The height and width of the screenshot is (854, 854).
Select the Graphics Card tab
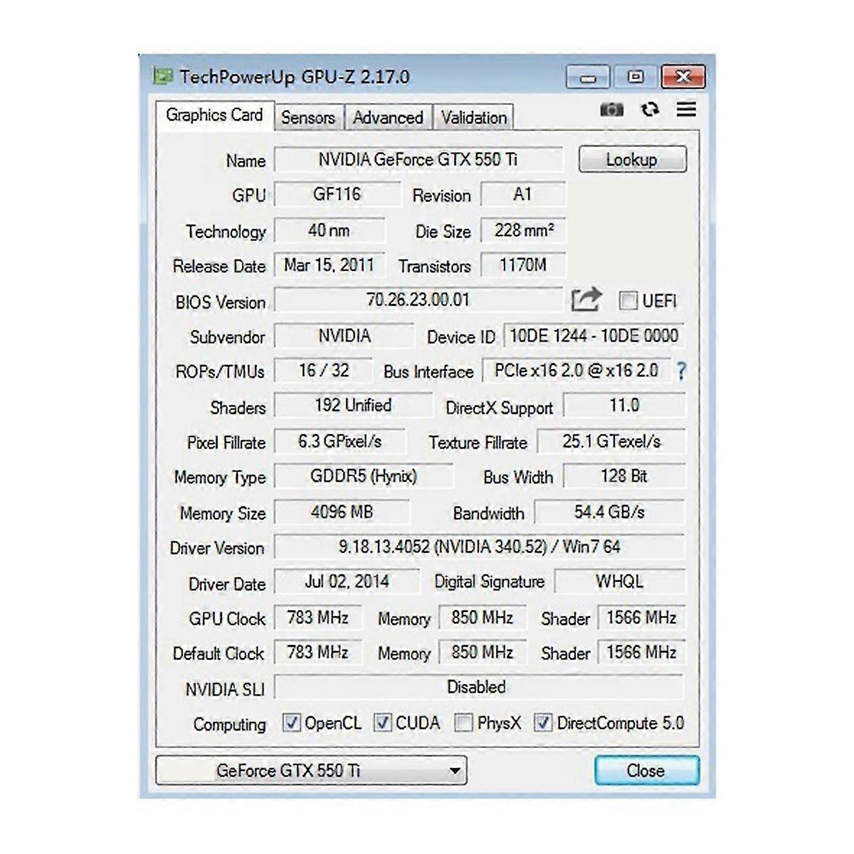tap(215, 116)
